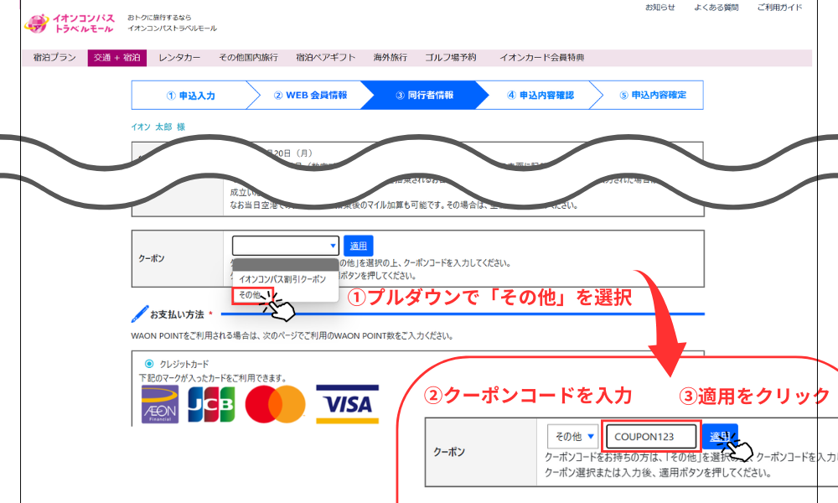Click the お支払い方法 heading text
Image resolution: width=838 pixels, height=503 pixels.
click(x=177, y=314)
